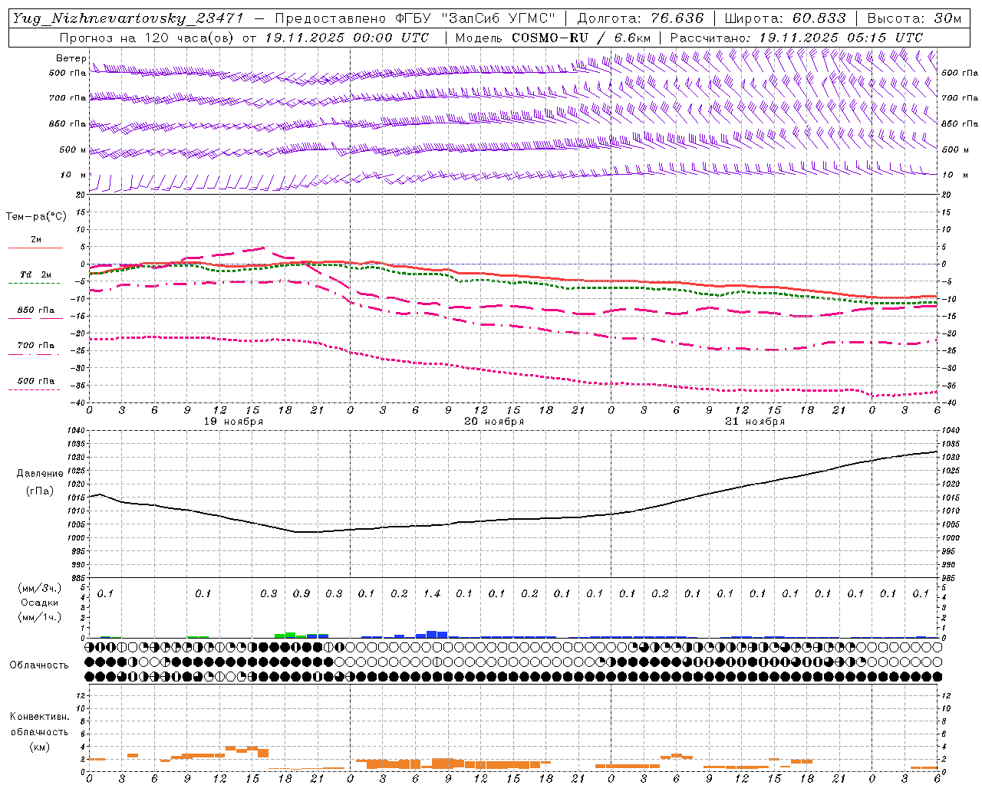The image size is (982, 785).
Task: Click the '500 гПа' temperature legend entry
Action: 36,380
